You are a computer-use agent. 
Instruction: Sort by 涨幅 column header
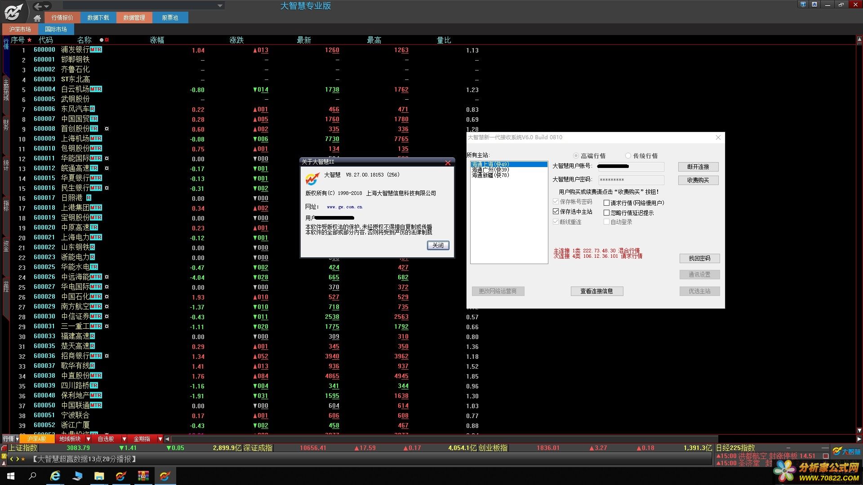click(x=157, y=40)
